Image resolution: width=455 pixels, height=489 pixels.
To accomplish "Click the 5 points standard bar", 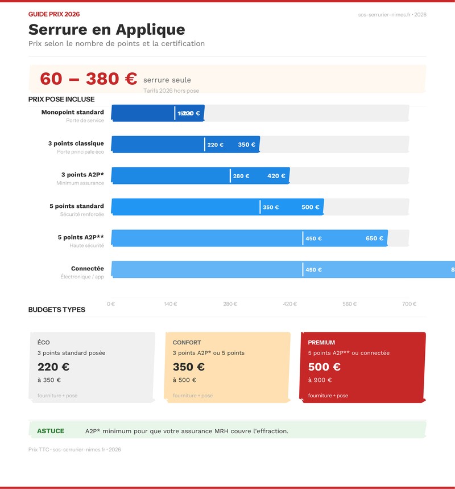I will coord(216,207).
